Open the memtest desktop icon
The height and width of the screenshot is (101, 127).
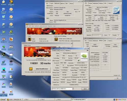4,48
